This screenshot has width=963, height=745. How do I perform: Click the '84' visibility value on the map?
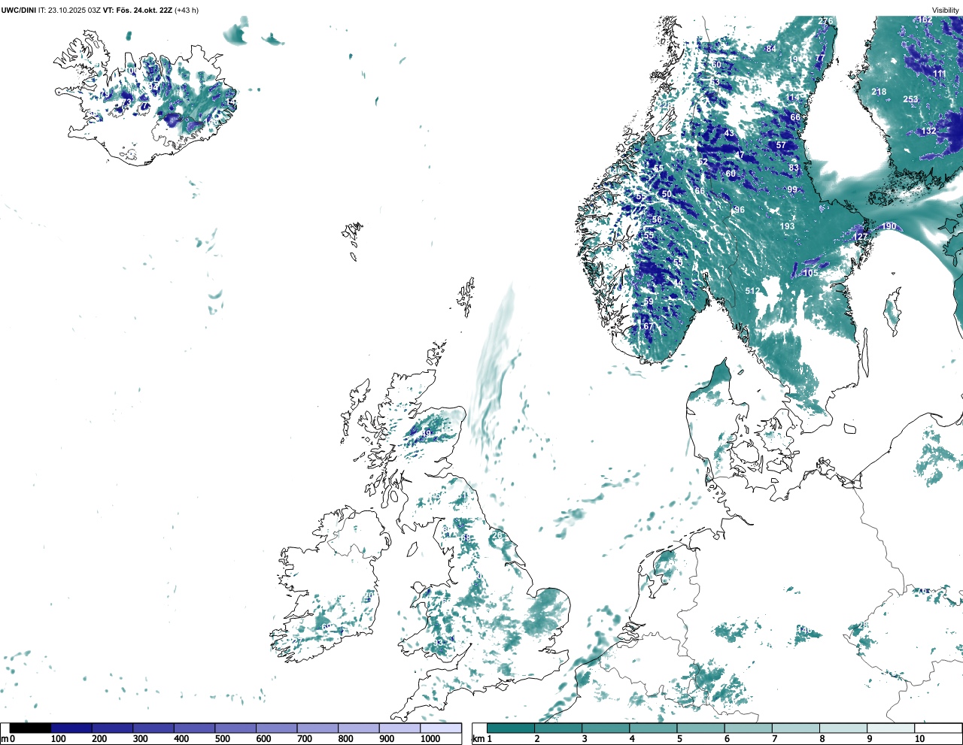(771, 49)
